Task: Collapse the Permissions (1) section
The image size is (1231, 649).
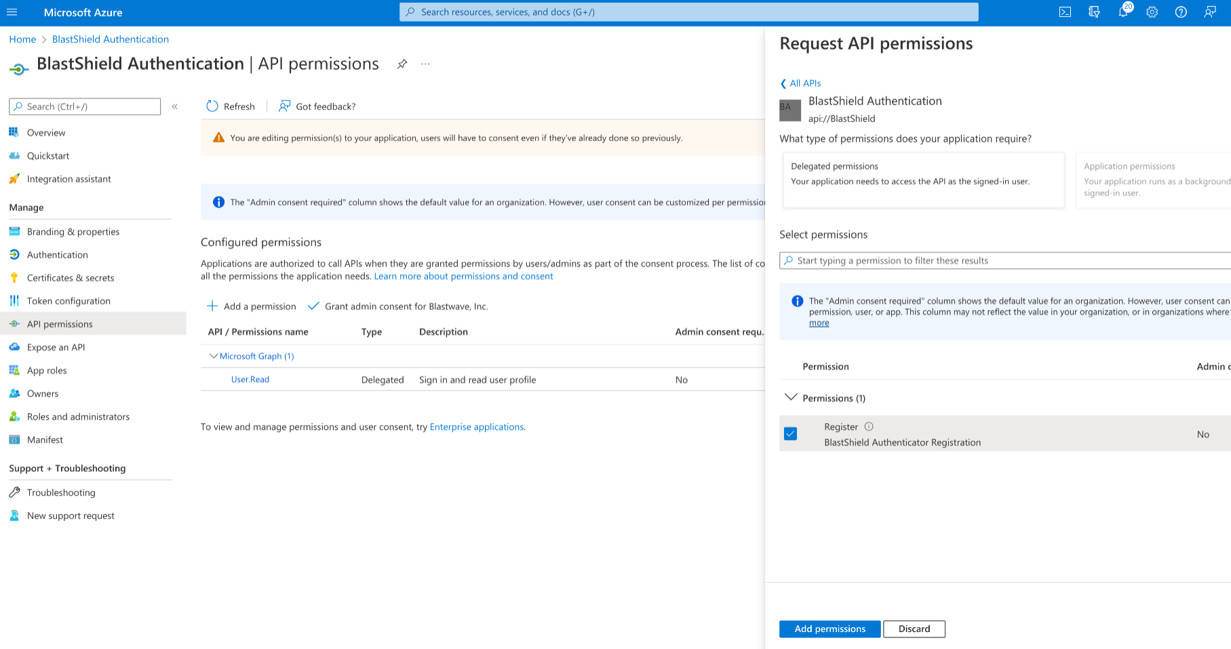Action: (790, 398)
